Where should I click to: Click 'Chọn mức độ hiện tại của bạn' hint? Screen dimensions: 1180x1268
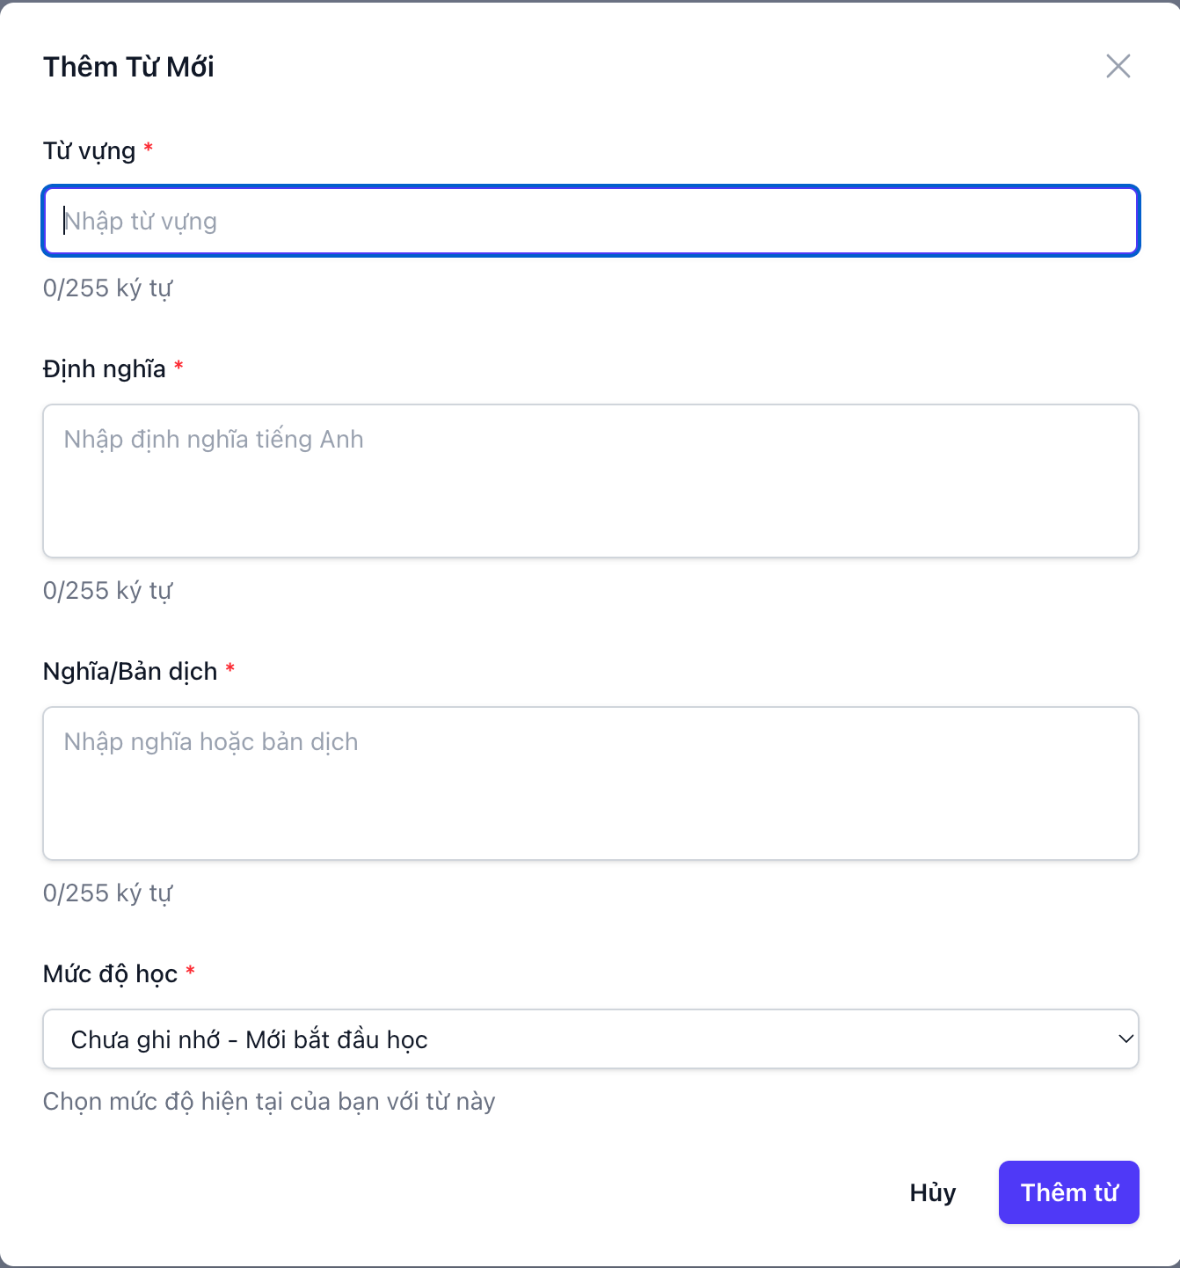[x=269, y=1101]
